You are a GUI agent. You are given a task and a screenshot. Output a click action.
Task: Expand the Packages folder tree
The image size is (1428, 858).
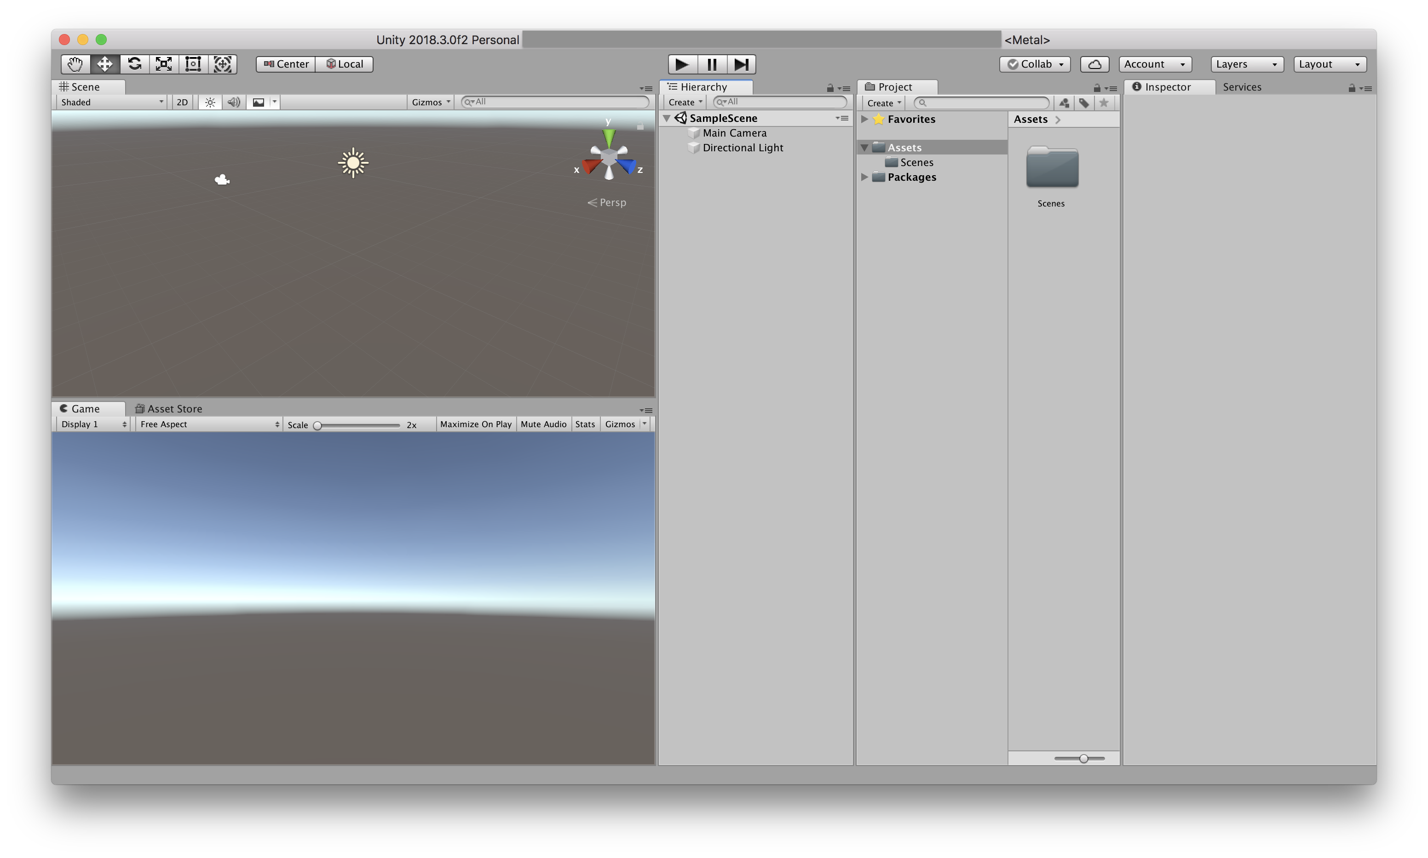click(x=864, y=177)
